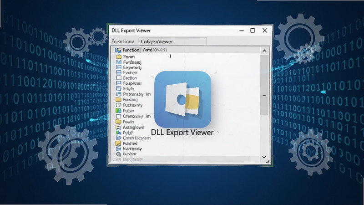Click the blue icon beside Feqmtorly
This screenshot has width=364, height=205.
point(119,67)
